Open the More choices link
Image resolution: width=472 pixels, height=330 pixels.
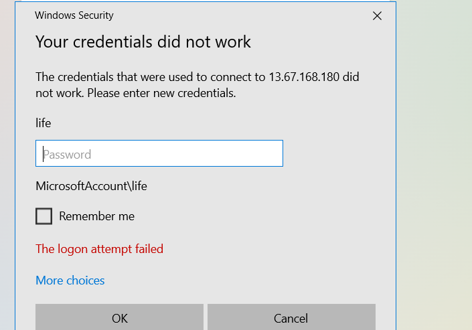pyautogui.click(x=70, y=280)
